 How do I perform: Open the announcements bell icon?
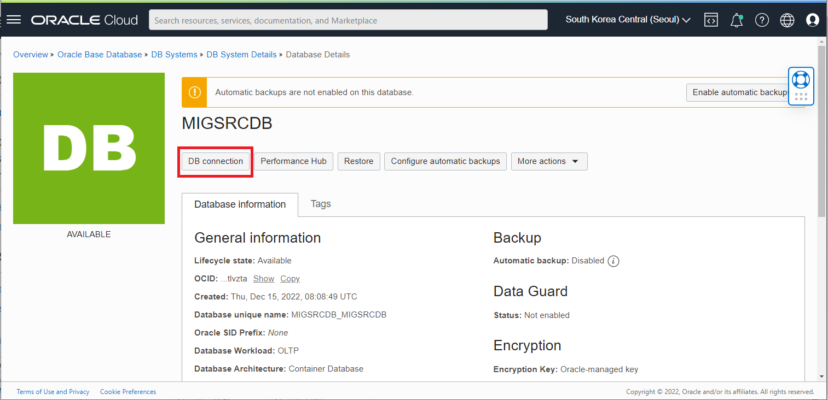[737, 20]
